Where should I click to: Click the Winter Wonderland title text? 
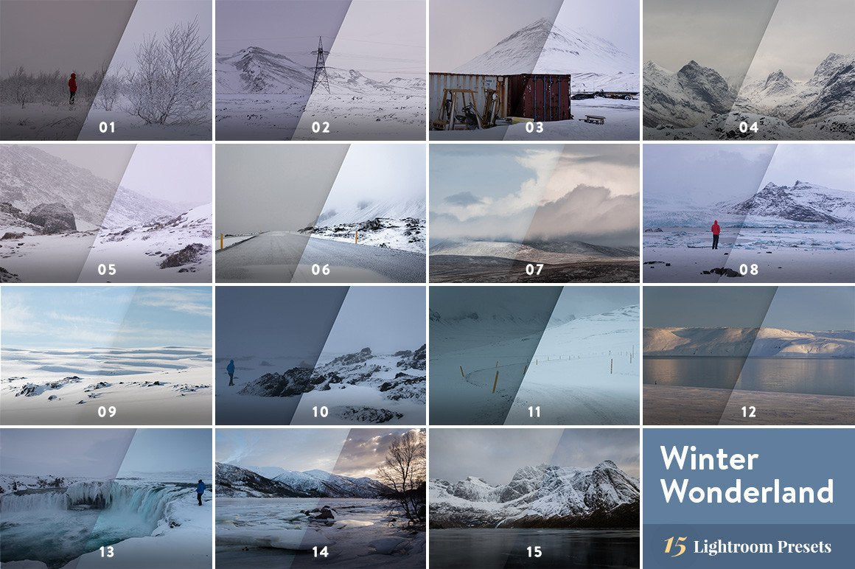coord(747,475)
